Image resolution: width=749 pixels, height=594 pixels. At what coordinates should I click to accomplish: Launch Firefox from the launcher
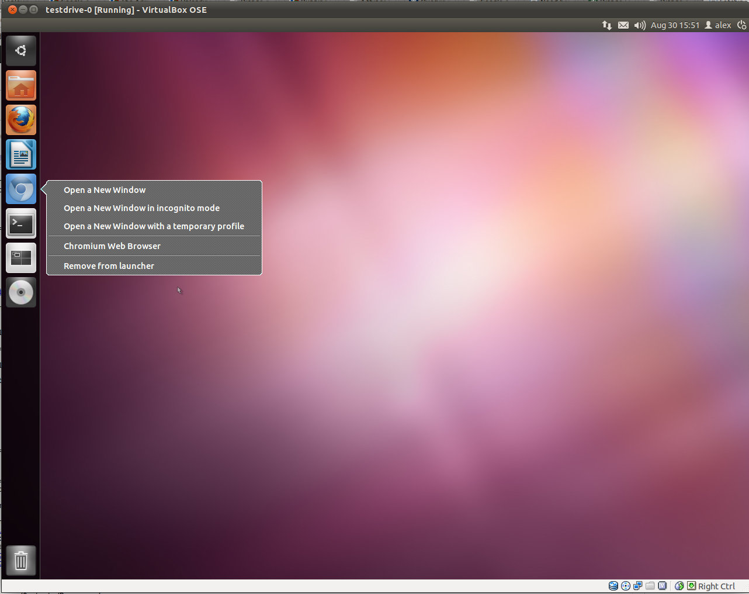pos(21,120)
